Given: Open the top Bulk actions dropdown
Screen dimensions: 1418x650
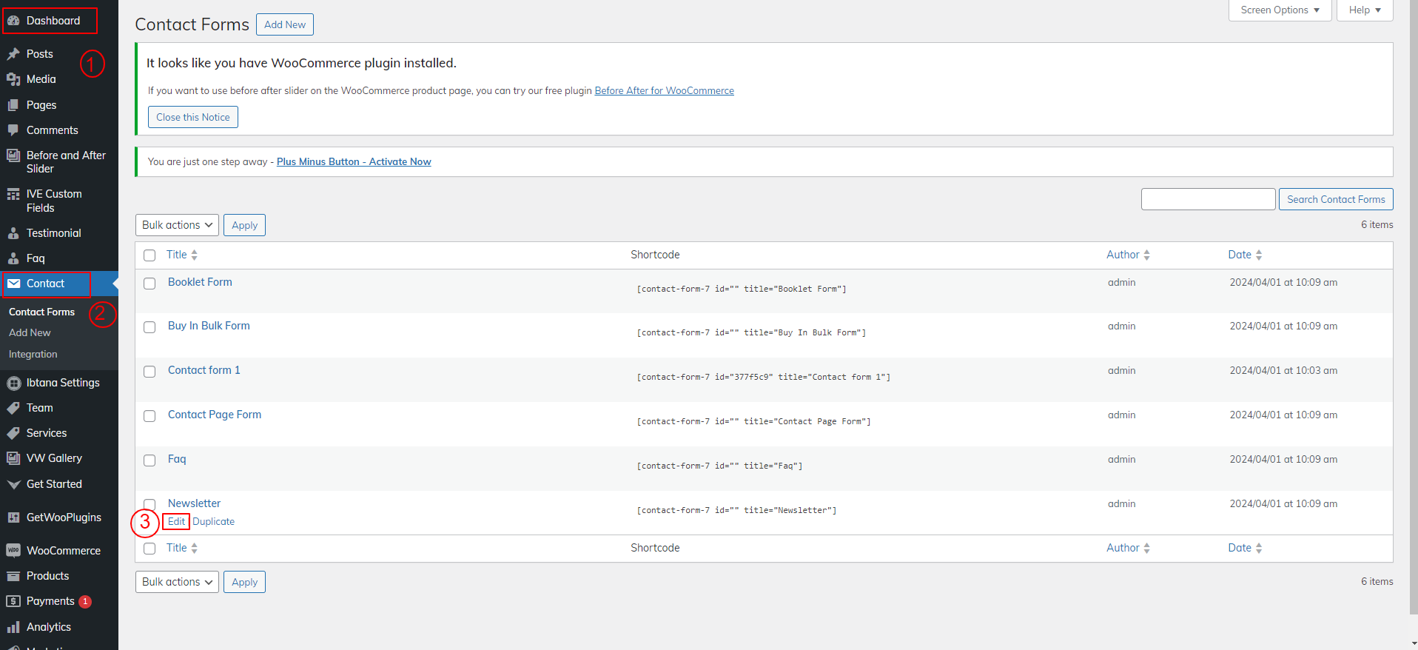Looking at the screenshot, I should click(x=177, y=225).
